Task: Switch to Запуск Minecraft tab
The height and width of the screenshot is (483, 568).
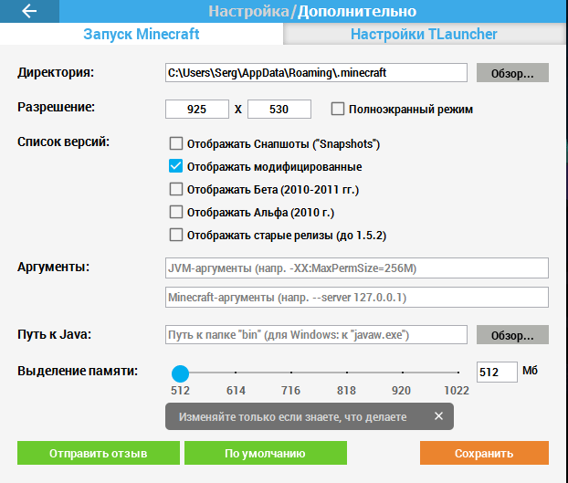Action: 142,34
